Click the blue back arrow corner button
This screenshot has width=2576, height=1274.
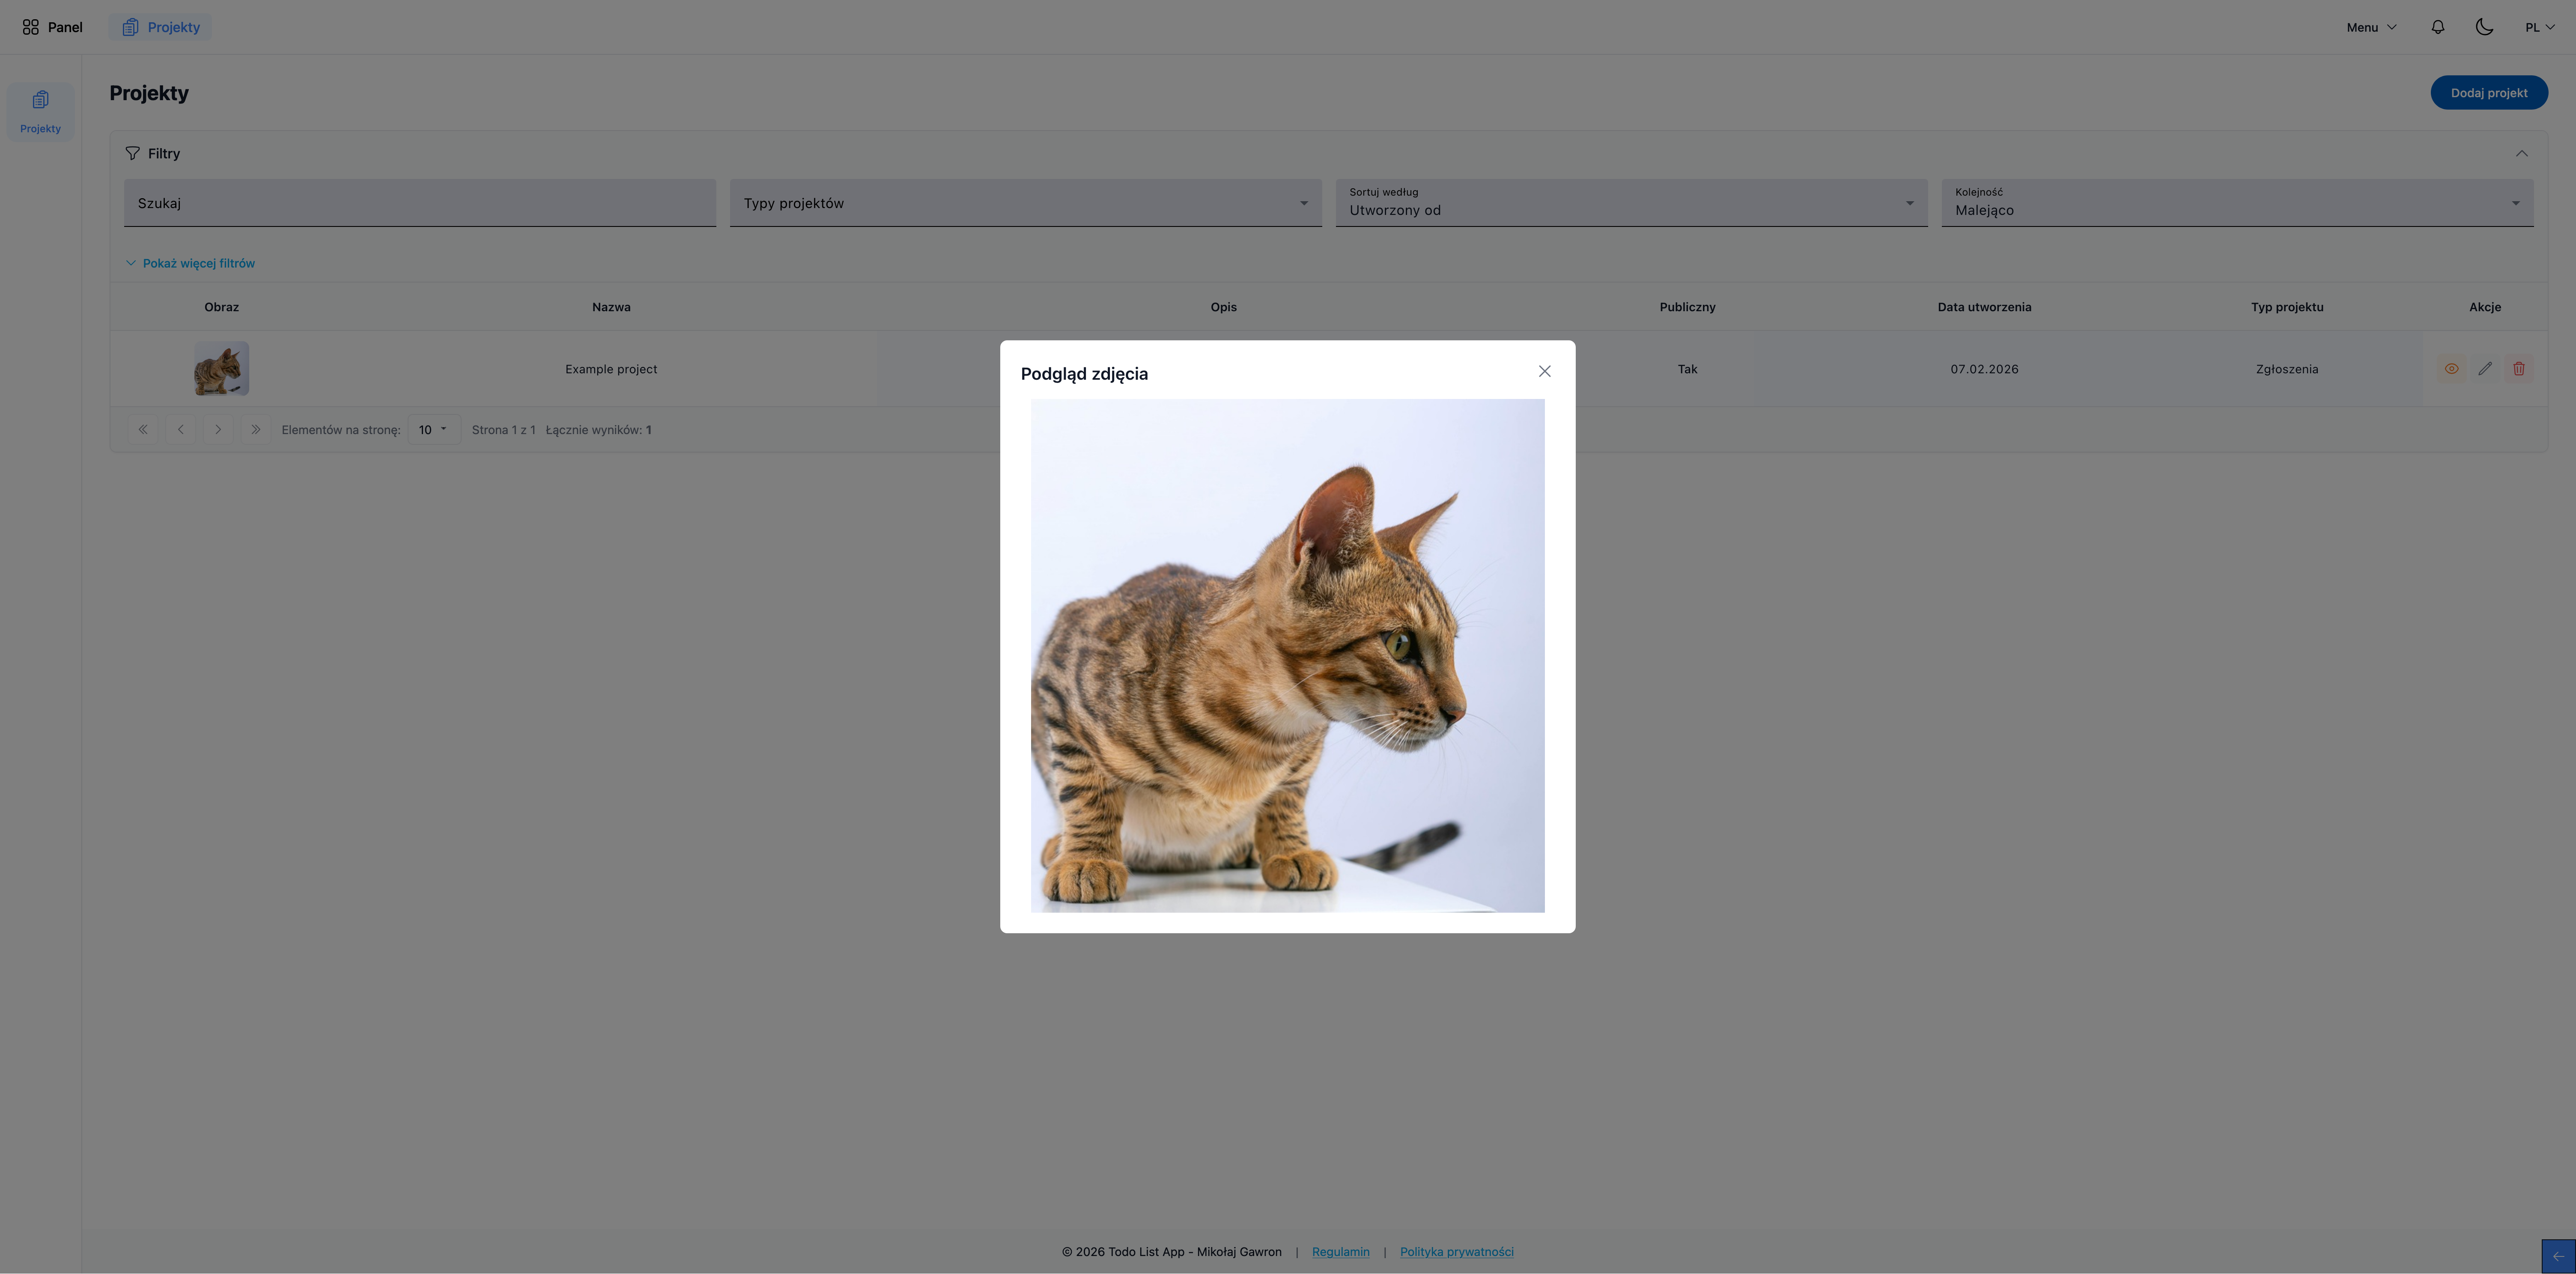click(2558, 1256)
